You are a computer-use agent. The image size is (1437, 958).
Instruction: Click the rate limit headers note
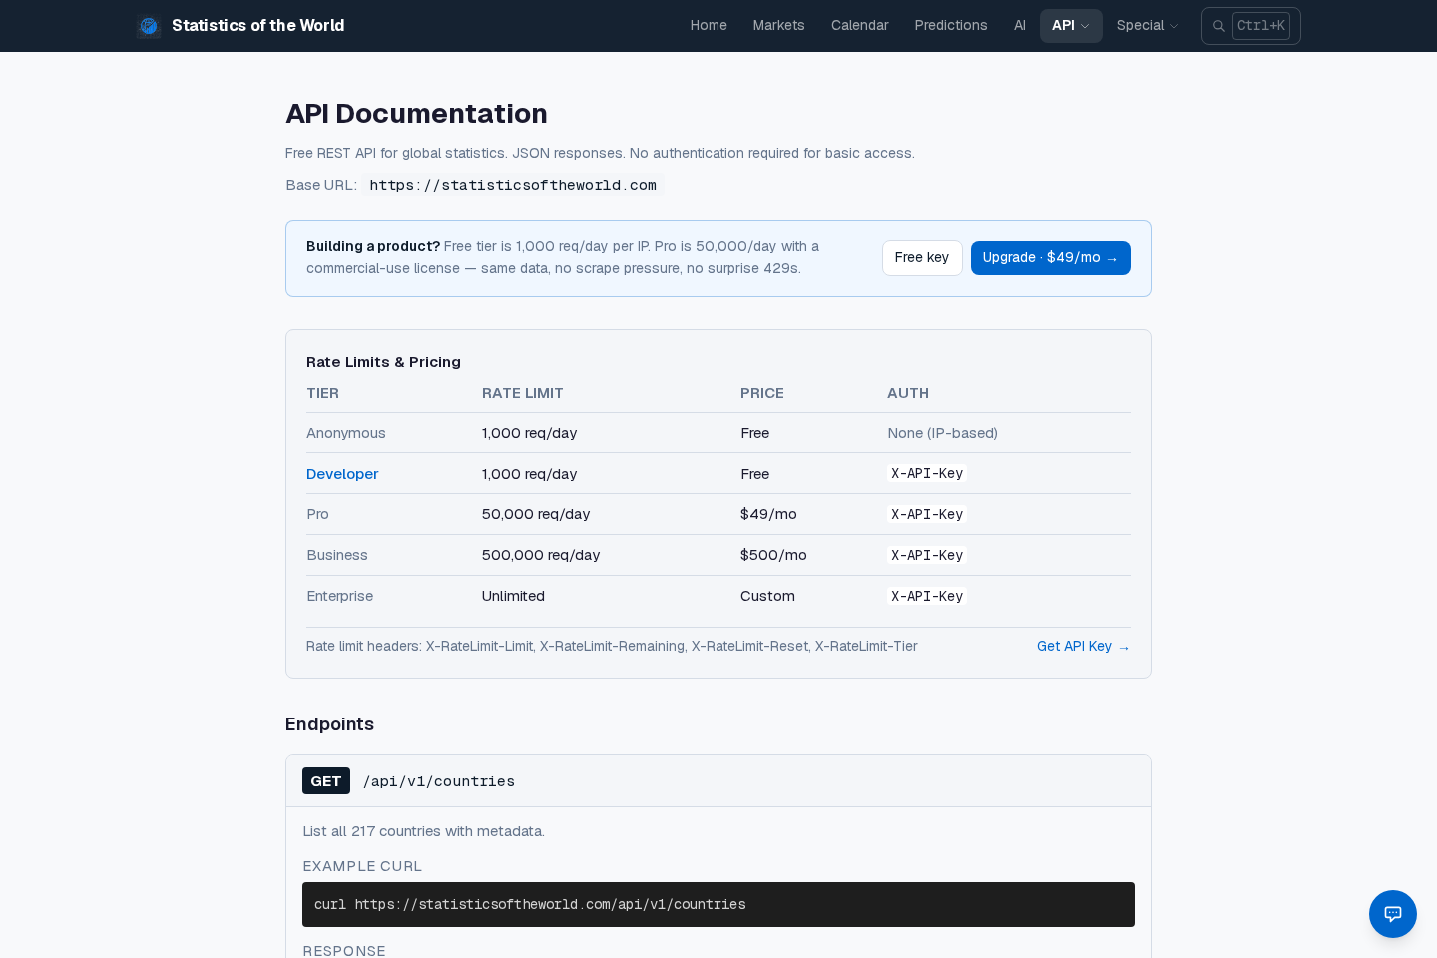(x=612, y=647)
